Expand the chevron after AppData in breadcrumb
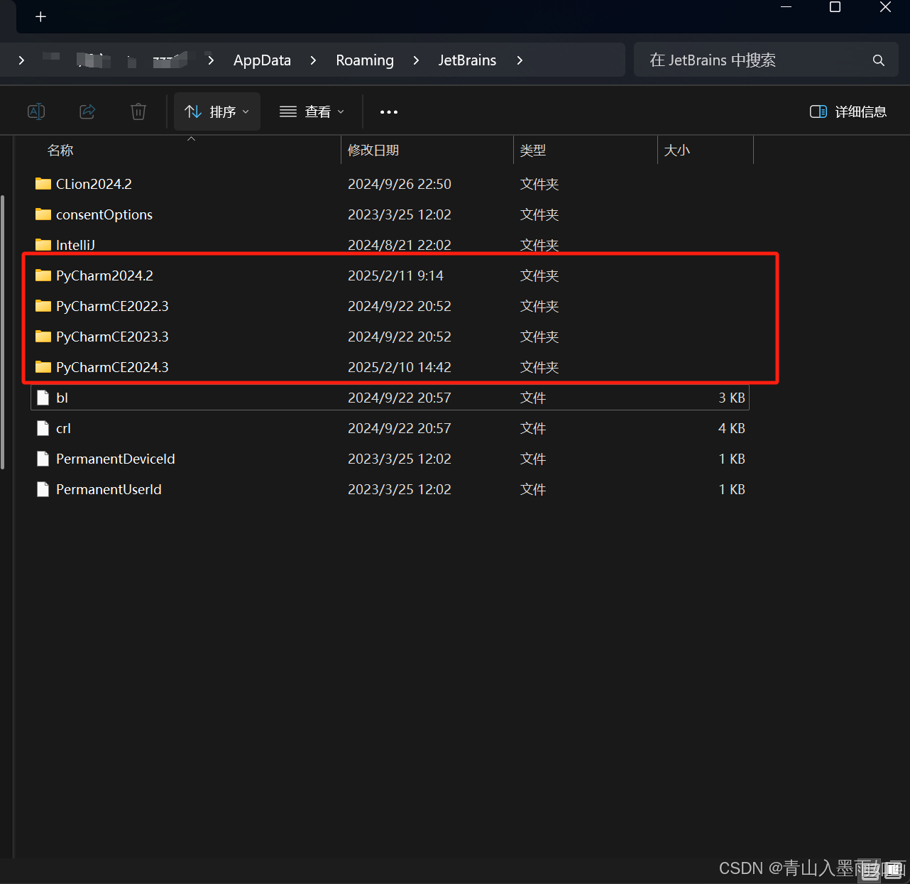The image size is (910, 884). (313, 60)
